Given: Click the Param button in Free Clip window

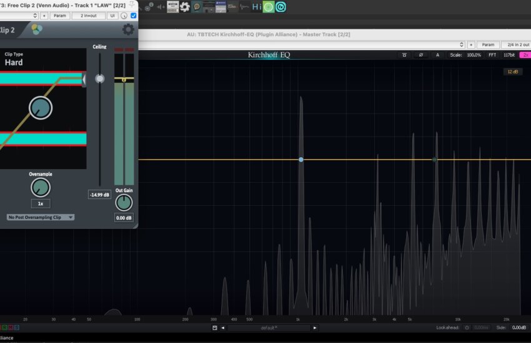Looking at the screenshot, I should pyautogui.click(x=59, y=16).
